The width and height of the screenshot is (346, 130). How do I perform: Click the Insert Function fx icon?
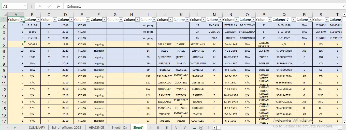[x=58, y=6]
